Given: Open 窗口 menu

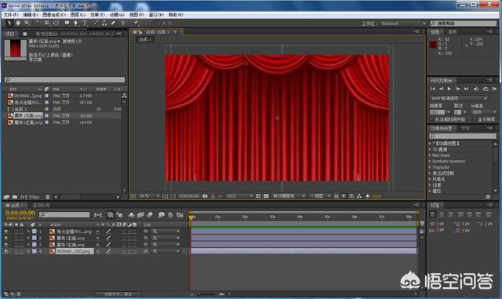Looking at the screenshot, I should 156,15.
